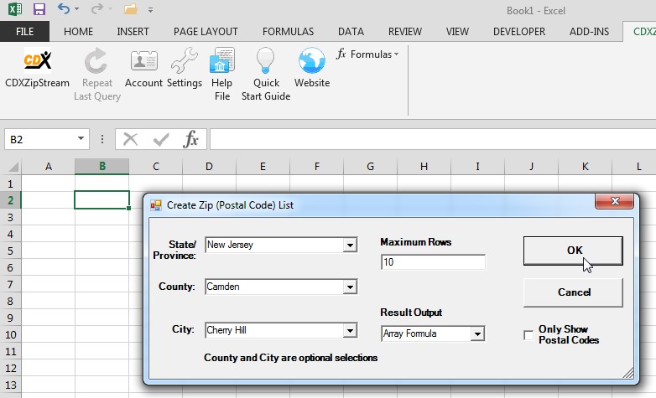Open the Name Box dropdown arrow

pyautogui.click(x=81, y=139)
